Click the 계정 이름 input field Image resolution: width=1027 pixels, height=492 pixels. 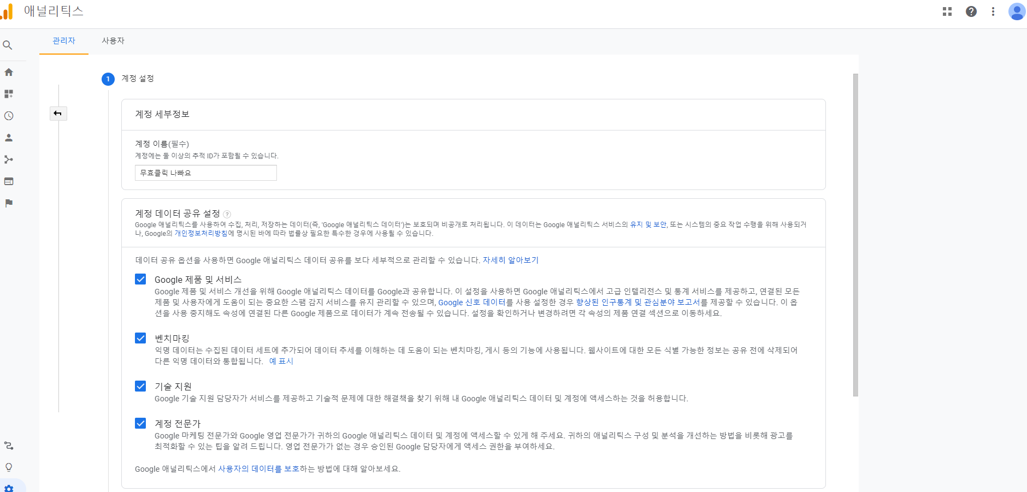coord(206,173)
